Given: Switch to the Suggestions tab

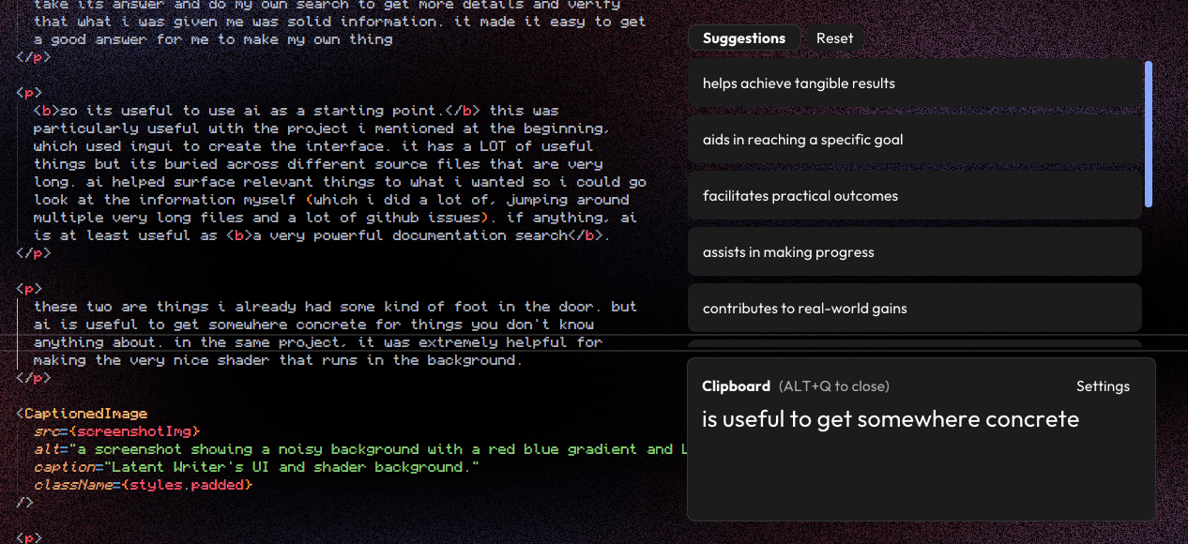Looking at the screenshot, I should click(744, 38).
